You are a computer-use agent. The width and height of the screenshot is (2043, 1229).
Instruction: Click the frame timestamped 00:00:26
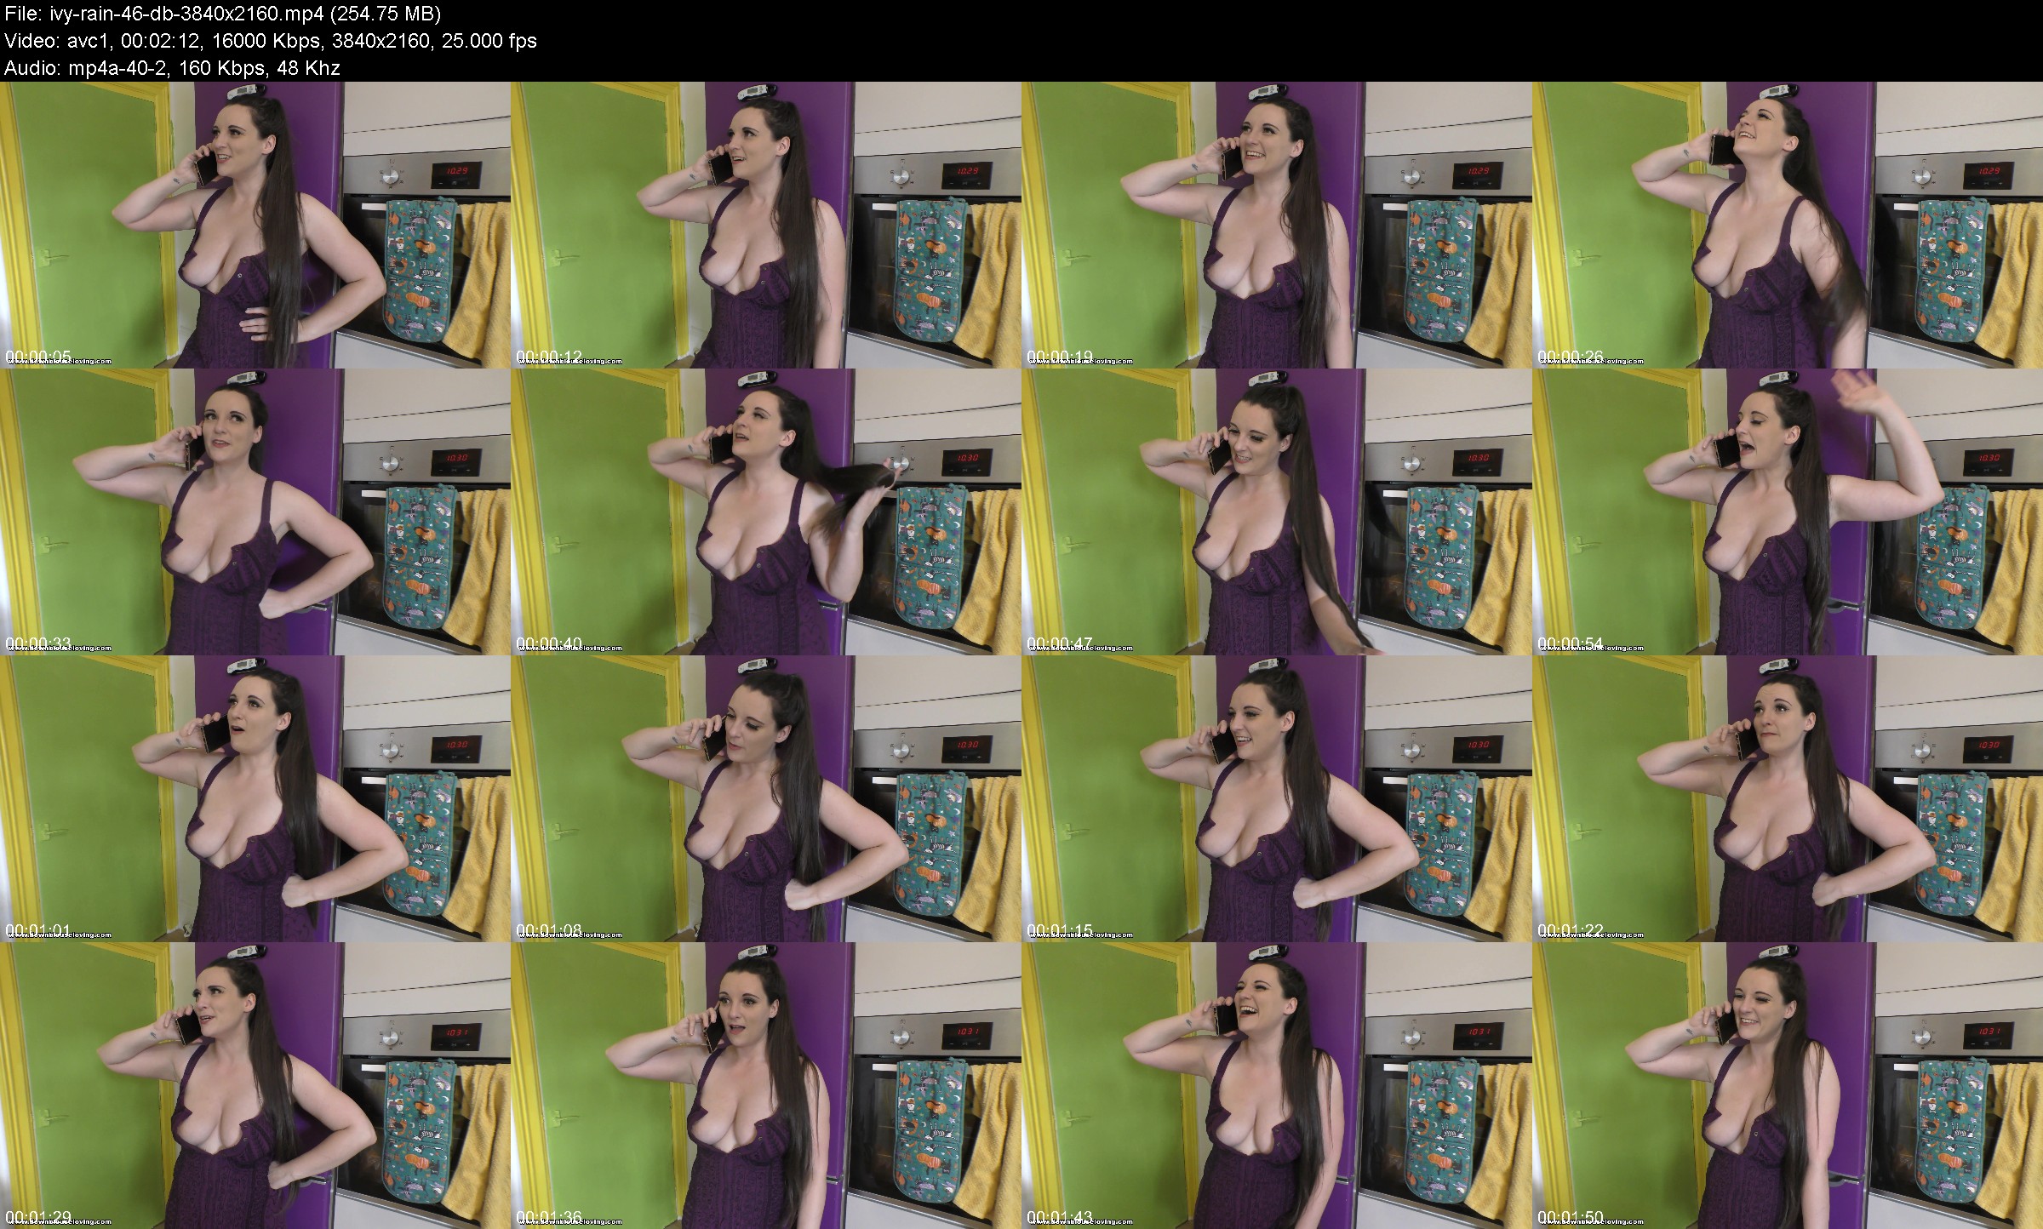point(1788,225)
